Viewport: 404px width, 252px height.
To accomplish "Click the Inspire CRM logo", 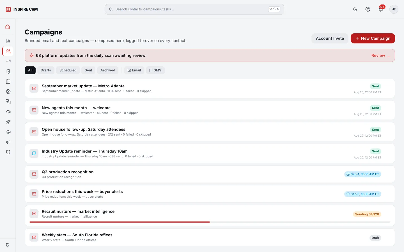I will point(22,9).
